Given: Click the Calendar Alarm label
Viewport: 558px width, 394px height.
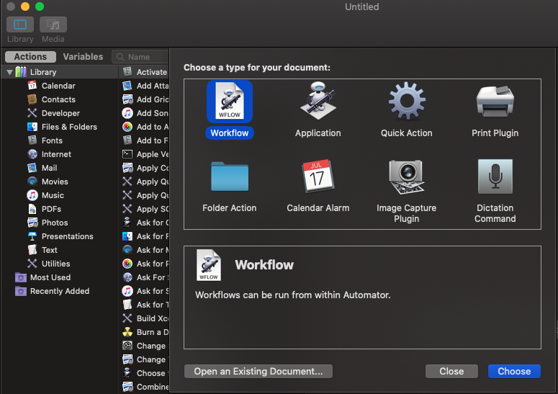Looking at the screenshot, I should point(318,208).
